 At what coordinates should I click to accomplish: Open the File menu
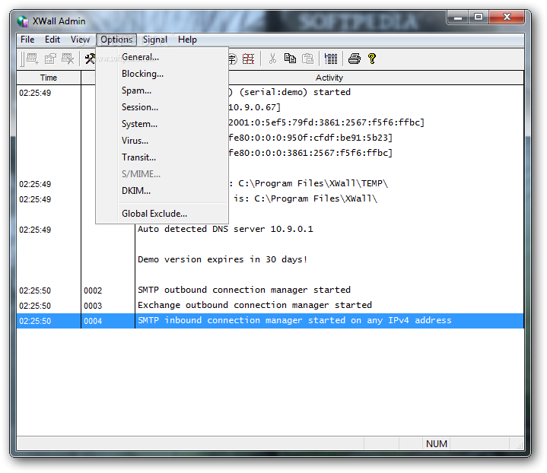point(27,40)
